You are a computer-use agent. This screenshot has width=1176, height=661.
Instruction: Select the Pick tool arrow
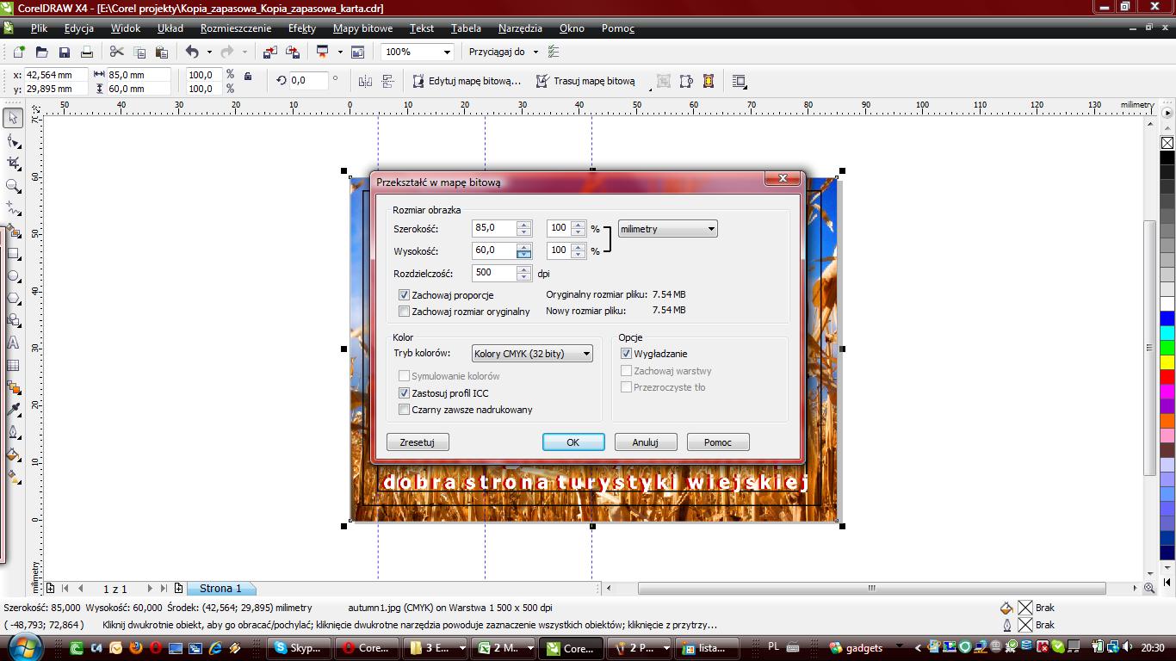(x=13, y=118)
